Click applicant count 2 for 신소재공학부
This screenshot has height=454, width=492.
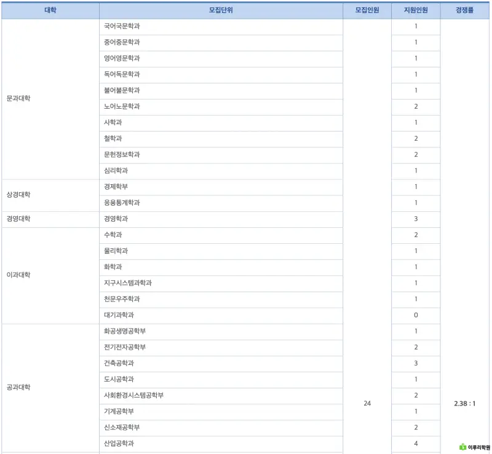pos(416,428)
